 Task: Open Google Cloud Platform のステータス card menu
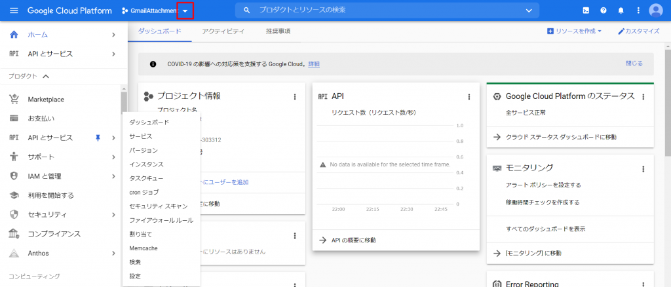pyautogui.click(x=643, y=97)
